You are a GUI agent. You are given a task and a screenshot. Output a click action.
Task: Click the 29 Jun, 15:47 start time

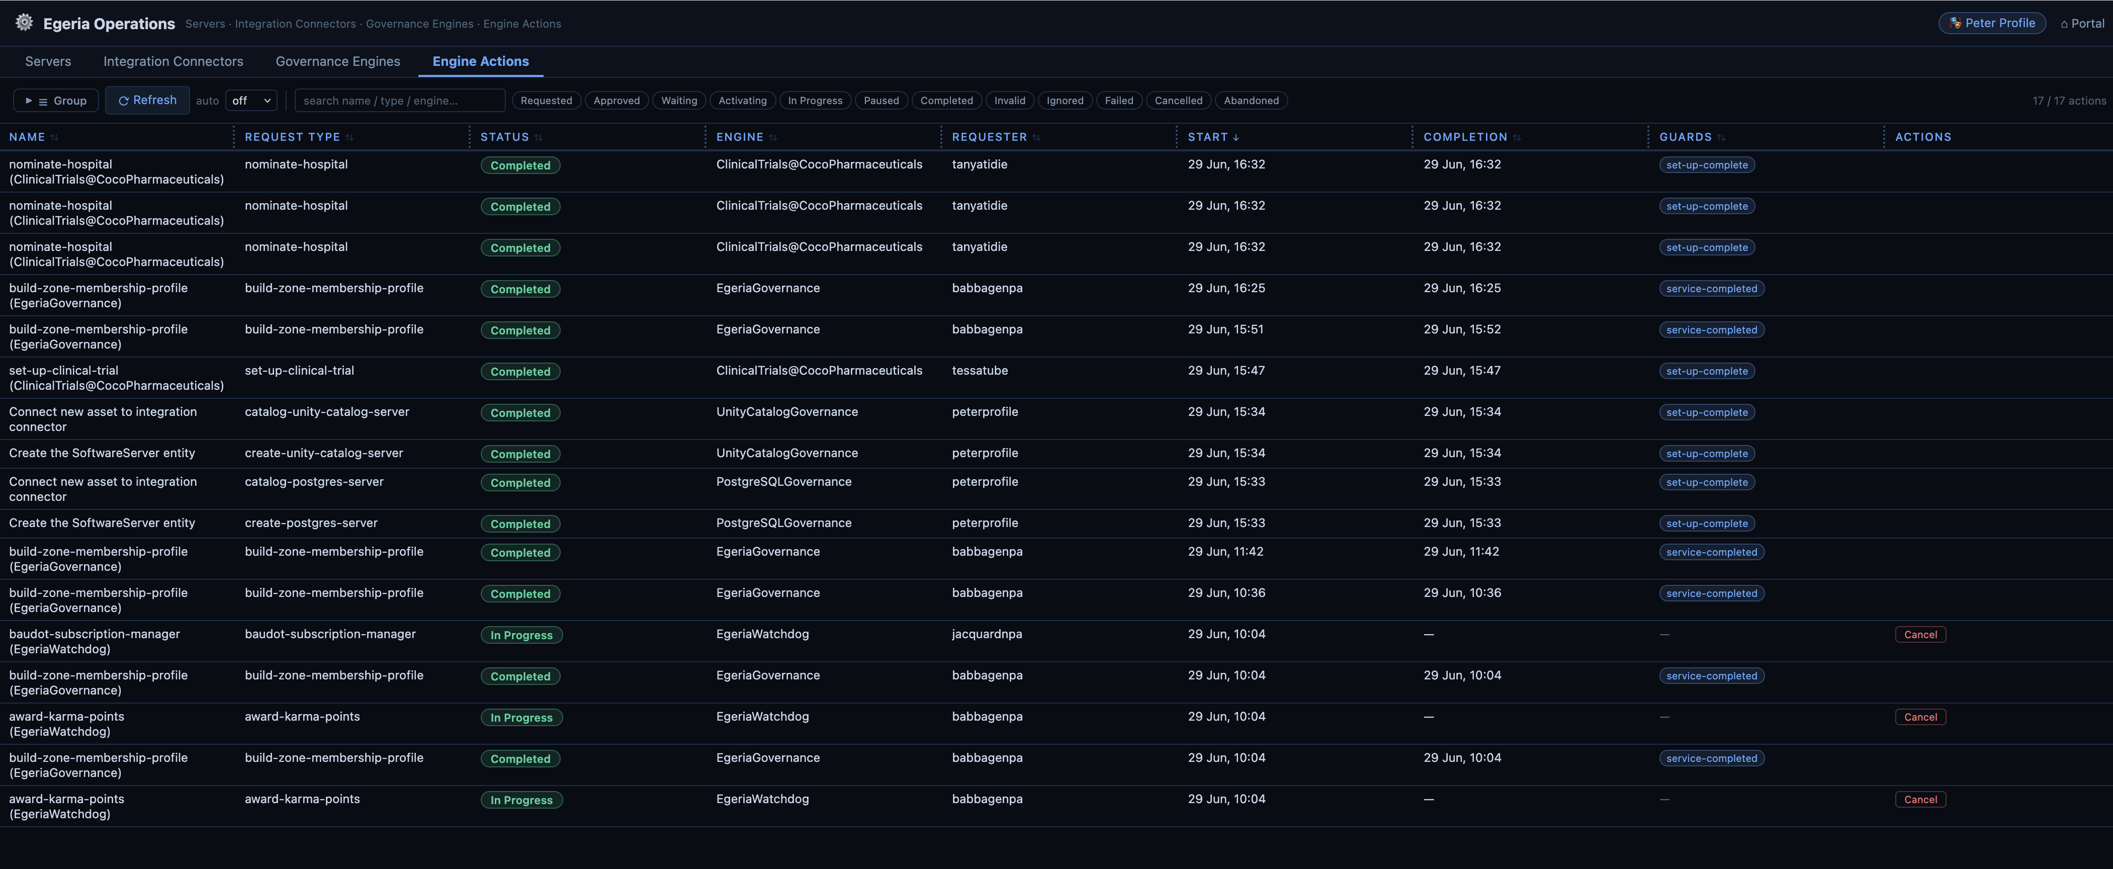point(1226,370)
